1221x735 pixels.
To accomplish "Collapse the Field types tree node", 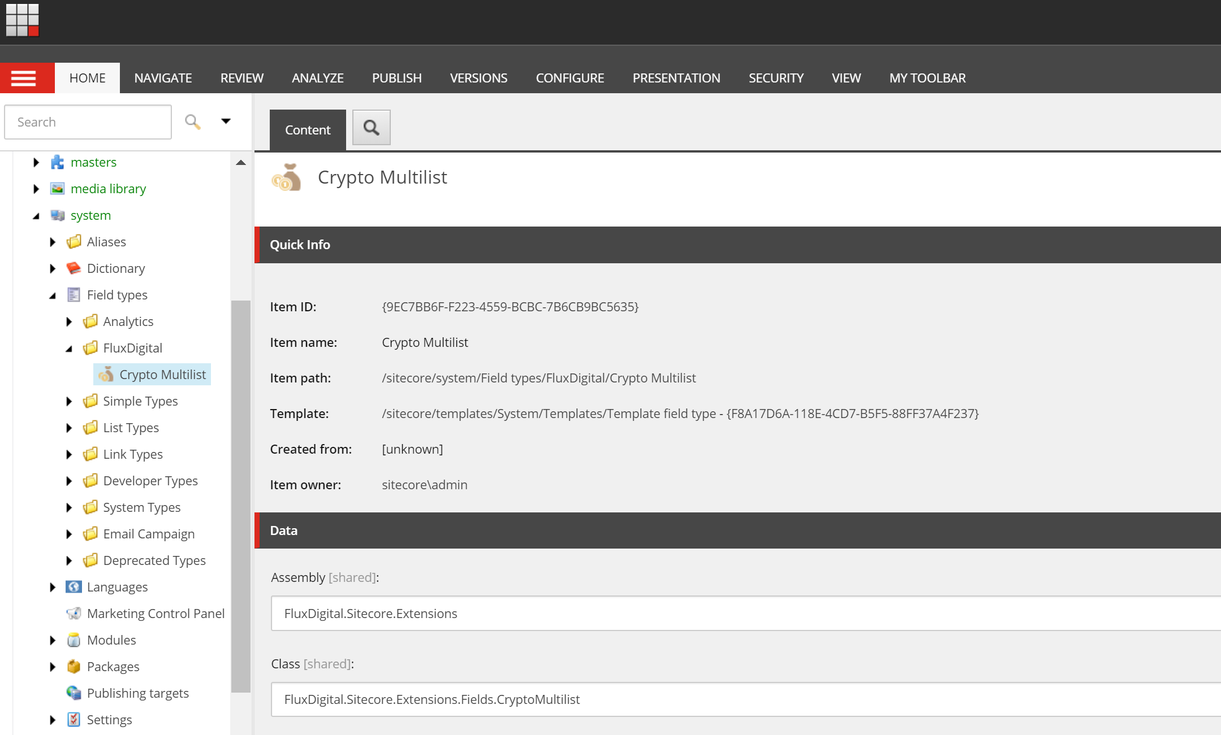I will pyautogui.click(x=53, y=295).
